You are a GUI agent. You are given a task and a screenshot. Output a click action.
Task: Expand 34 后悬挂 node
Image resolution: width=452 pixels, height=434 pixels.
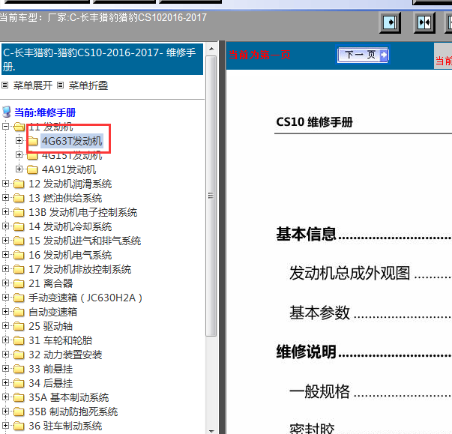[x=5, y=383]
